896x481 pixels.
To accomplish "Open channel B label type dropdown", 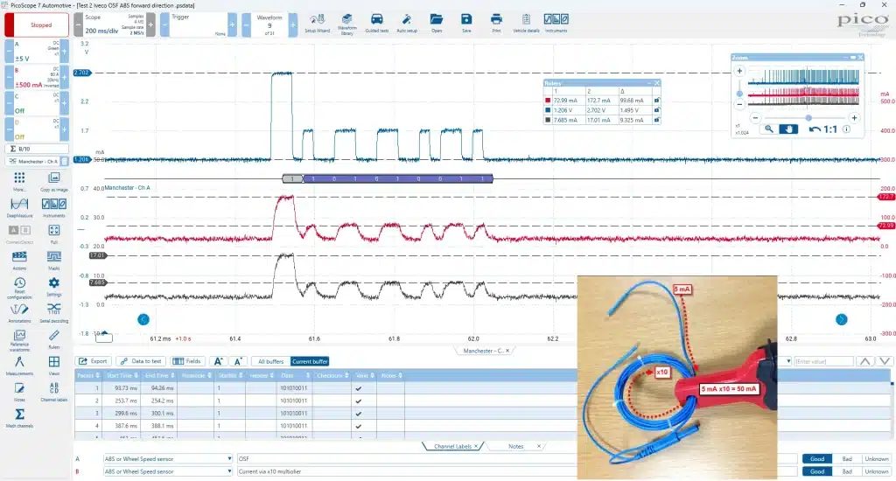I will pyautogui.click(x=167, y=472).
